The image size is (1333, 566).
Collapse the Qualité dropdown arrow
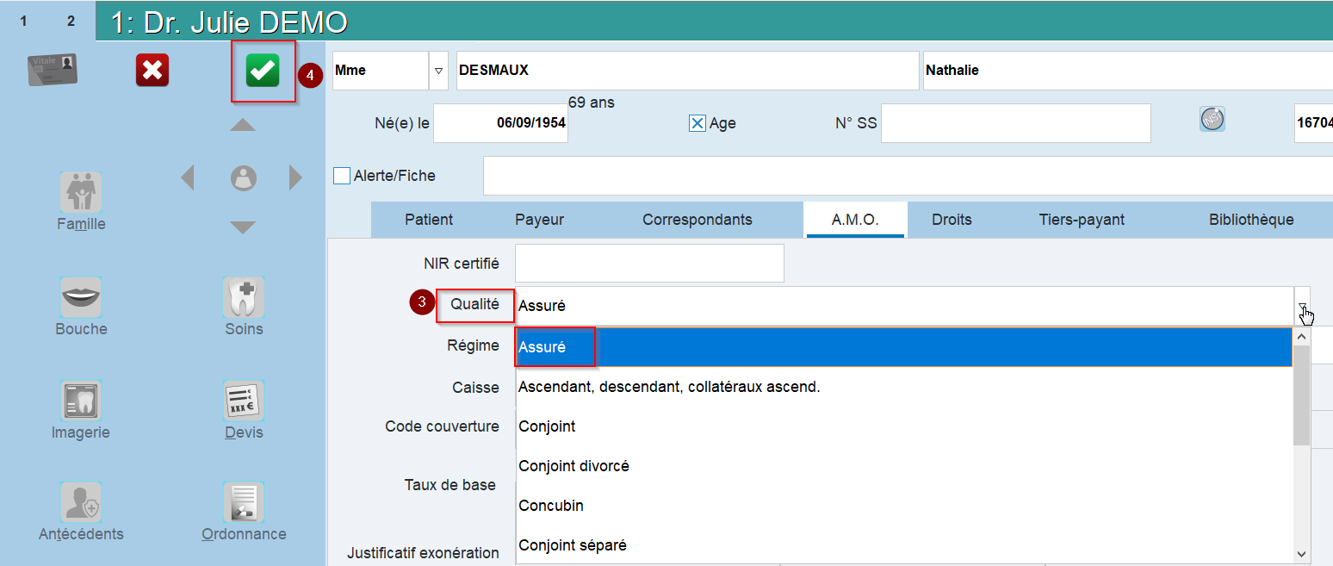[x=1303, y=306]
